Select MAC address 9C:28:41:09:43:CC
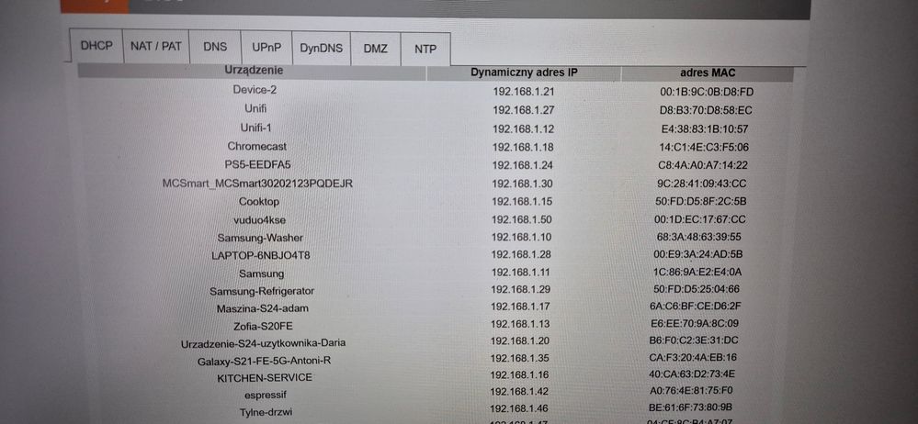The height and width of the screenshot is (424, 918). pyautogui.click(x=701, y=184)
